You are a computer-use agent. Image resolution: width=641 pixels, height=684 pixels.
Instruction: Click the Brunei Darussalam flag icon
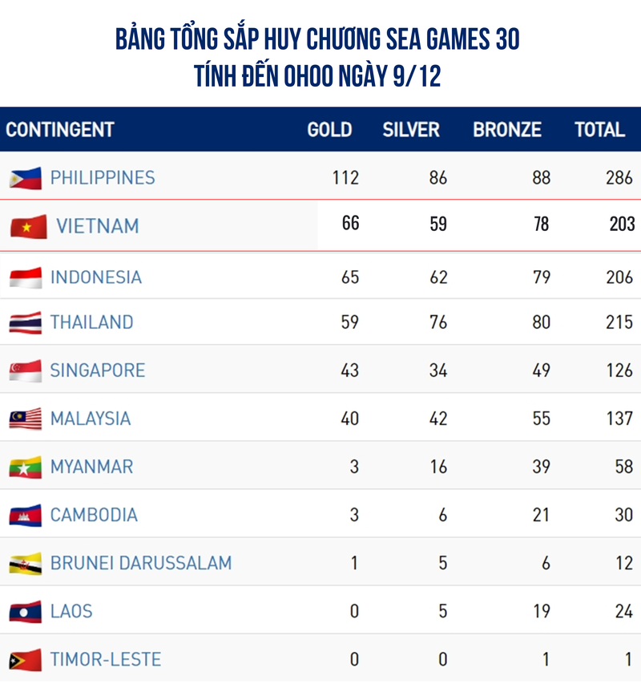pos(26,564)
